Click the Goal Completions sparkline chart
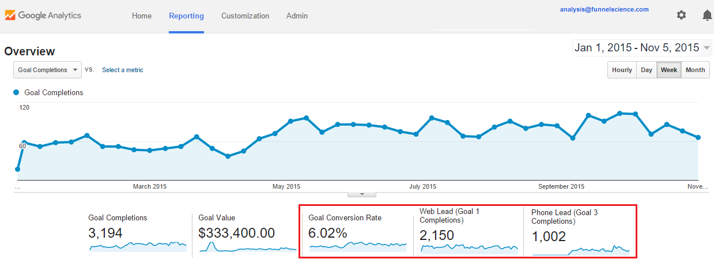The height and width of the screenshot is (259, 714). coord(138,246)
